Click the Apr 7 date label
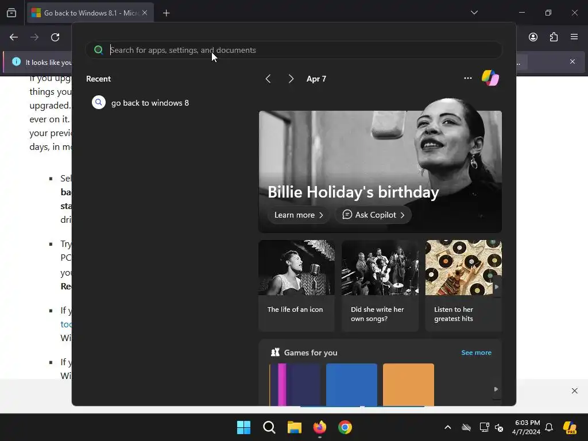The image size is (588, 441). [316, 79]
